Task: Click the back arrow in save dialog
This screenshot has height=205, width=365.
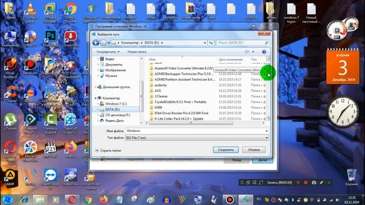Action: click(x=96, y=43)
